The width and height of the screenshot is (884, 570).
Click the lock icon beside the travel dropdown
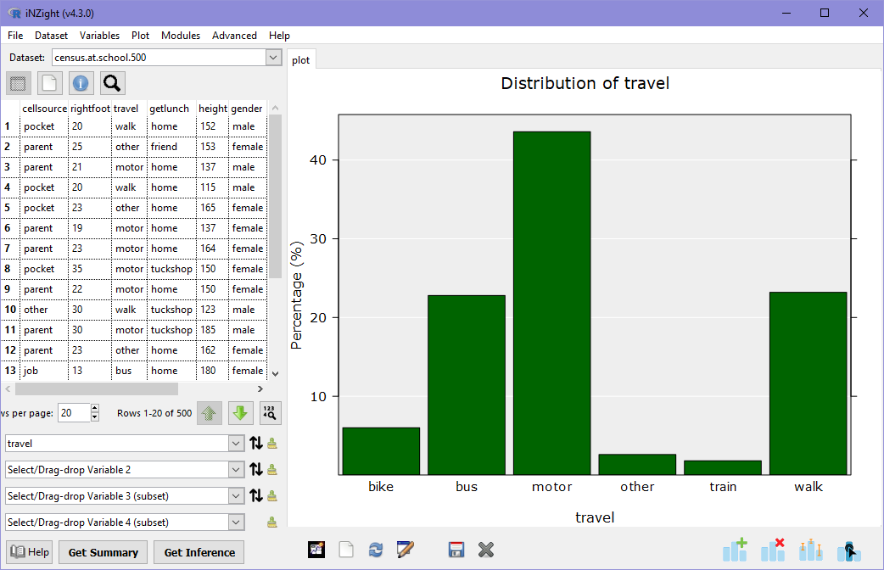tap(273, 443)
